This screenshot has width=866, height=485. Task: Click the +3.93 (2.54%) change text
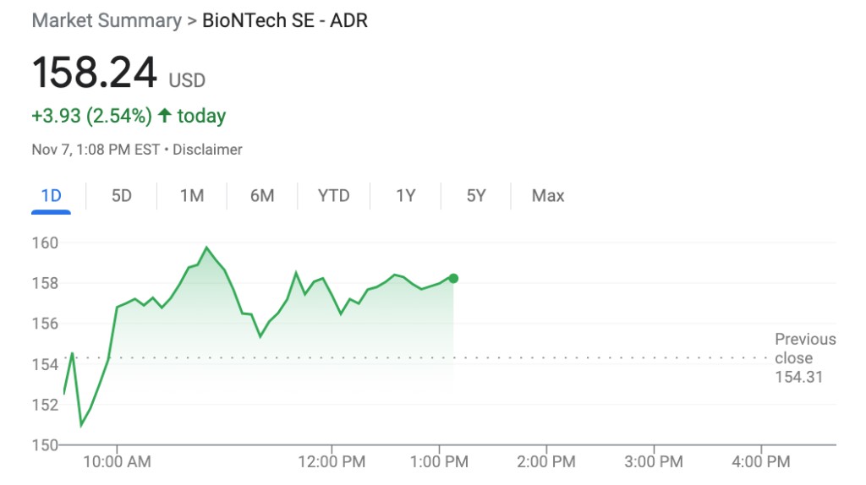point(91,115)
